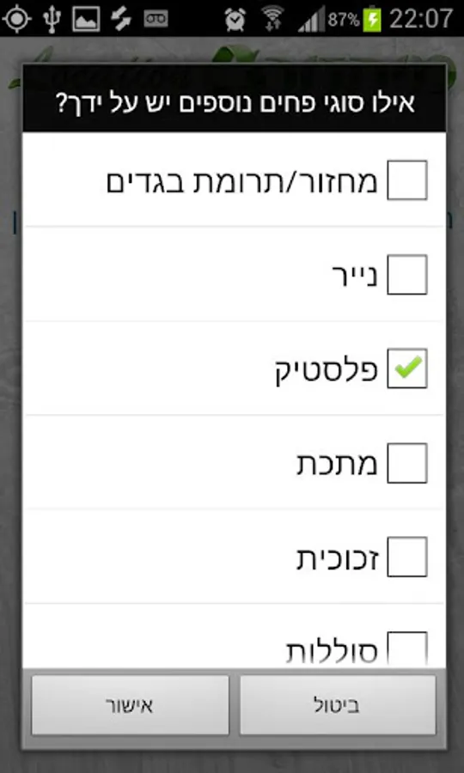The height and width of the screenshot is (773, 464).
Task: Enable the נייר checkbox
Action: click(406, 275)
